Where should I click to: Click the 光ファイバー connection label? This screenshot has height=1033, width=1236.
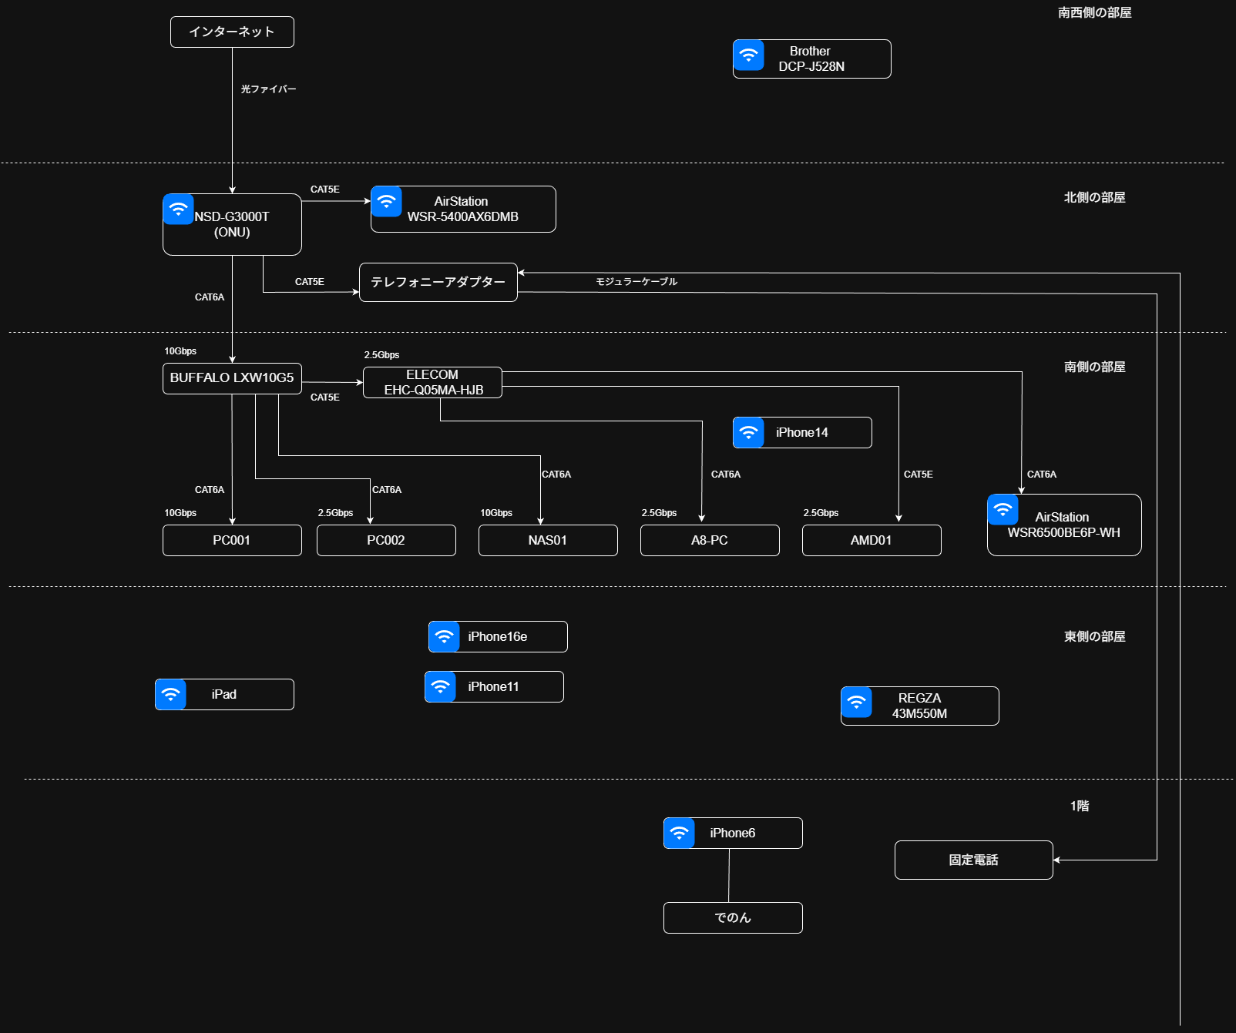(x=268, y=89)
